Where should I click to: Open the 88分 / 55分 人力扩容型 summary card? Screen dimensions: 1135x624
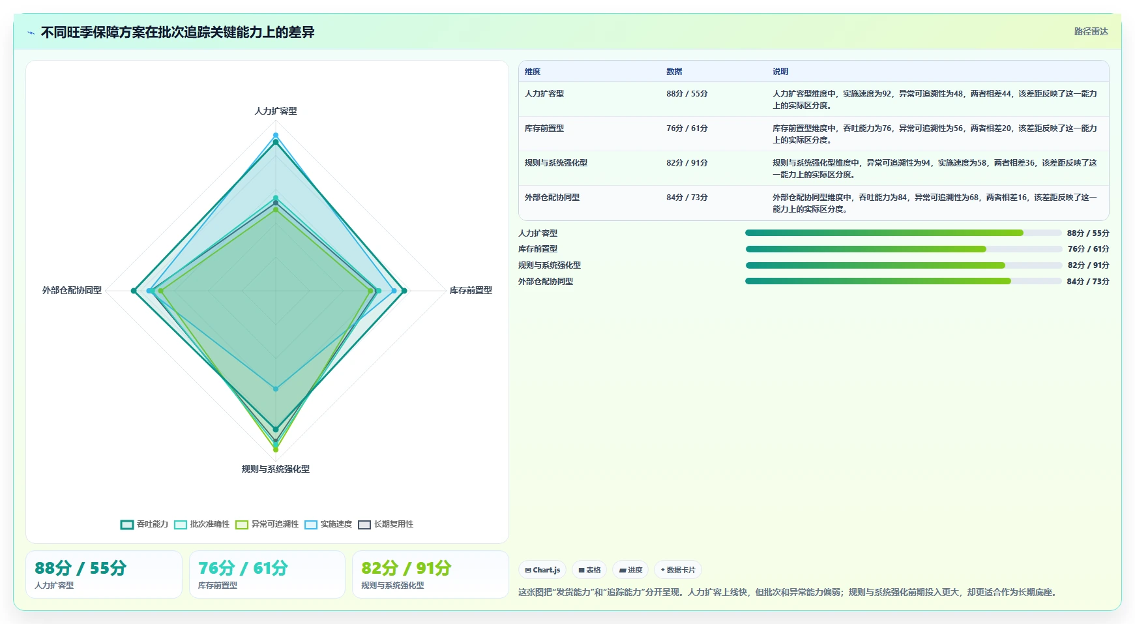point(104,574)
